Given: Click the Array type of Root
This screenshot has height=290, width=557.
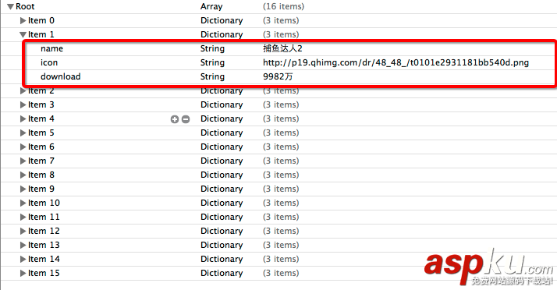Looking at the screenshot, I should tap(211, 6).
